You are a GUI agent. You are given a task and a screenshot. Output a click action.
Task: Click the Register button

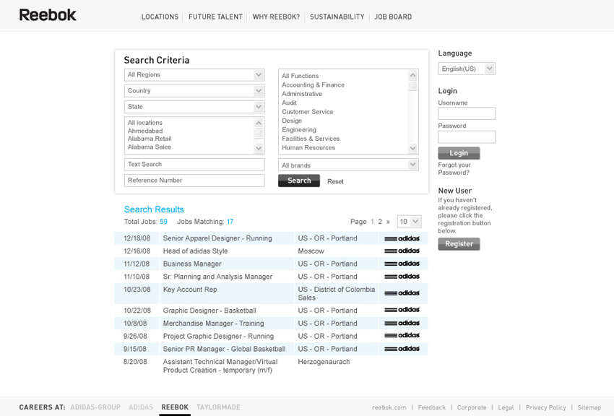click(x=459, y=244)
